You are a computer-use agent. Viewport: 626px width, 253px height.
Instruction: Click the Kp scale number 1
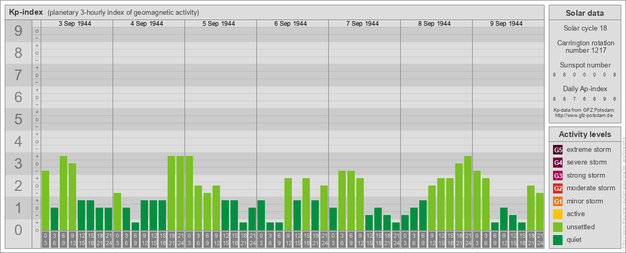click(18, 208)
